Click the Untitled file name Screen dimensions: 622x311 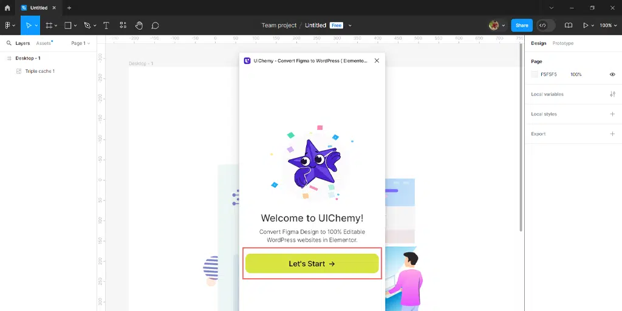(x=315, y=26)
